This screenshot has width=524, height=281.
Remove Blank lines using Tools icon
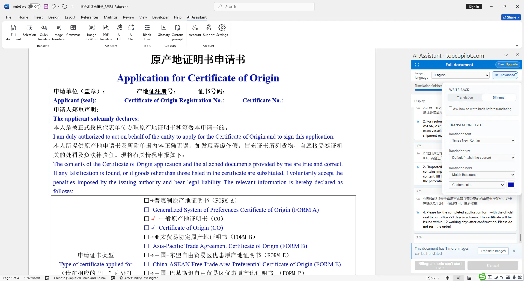click(x=147, y=32)
